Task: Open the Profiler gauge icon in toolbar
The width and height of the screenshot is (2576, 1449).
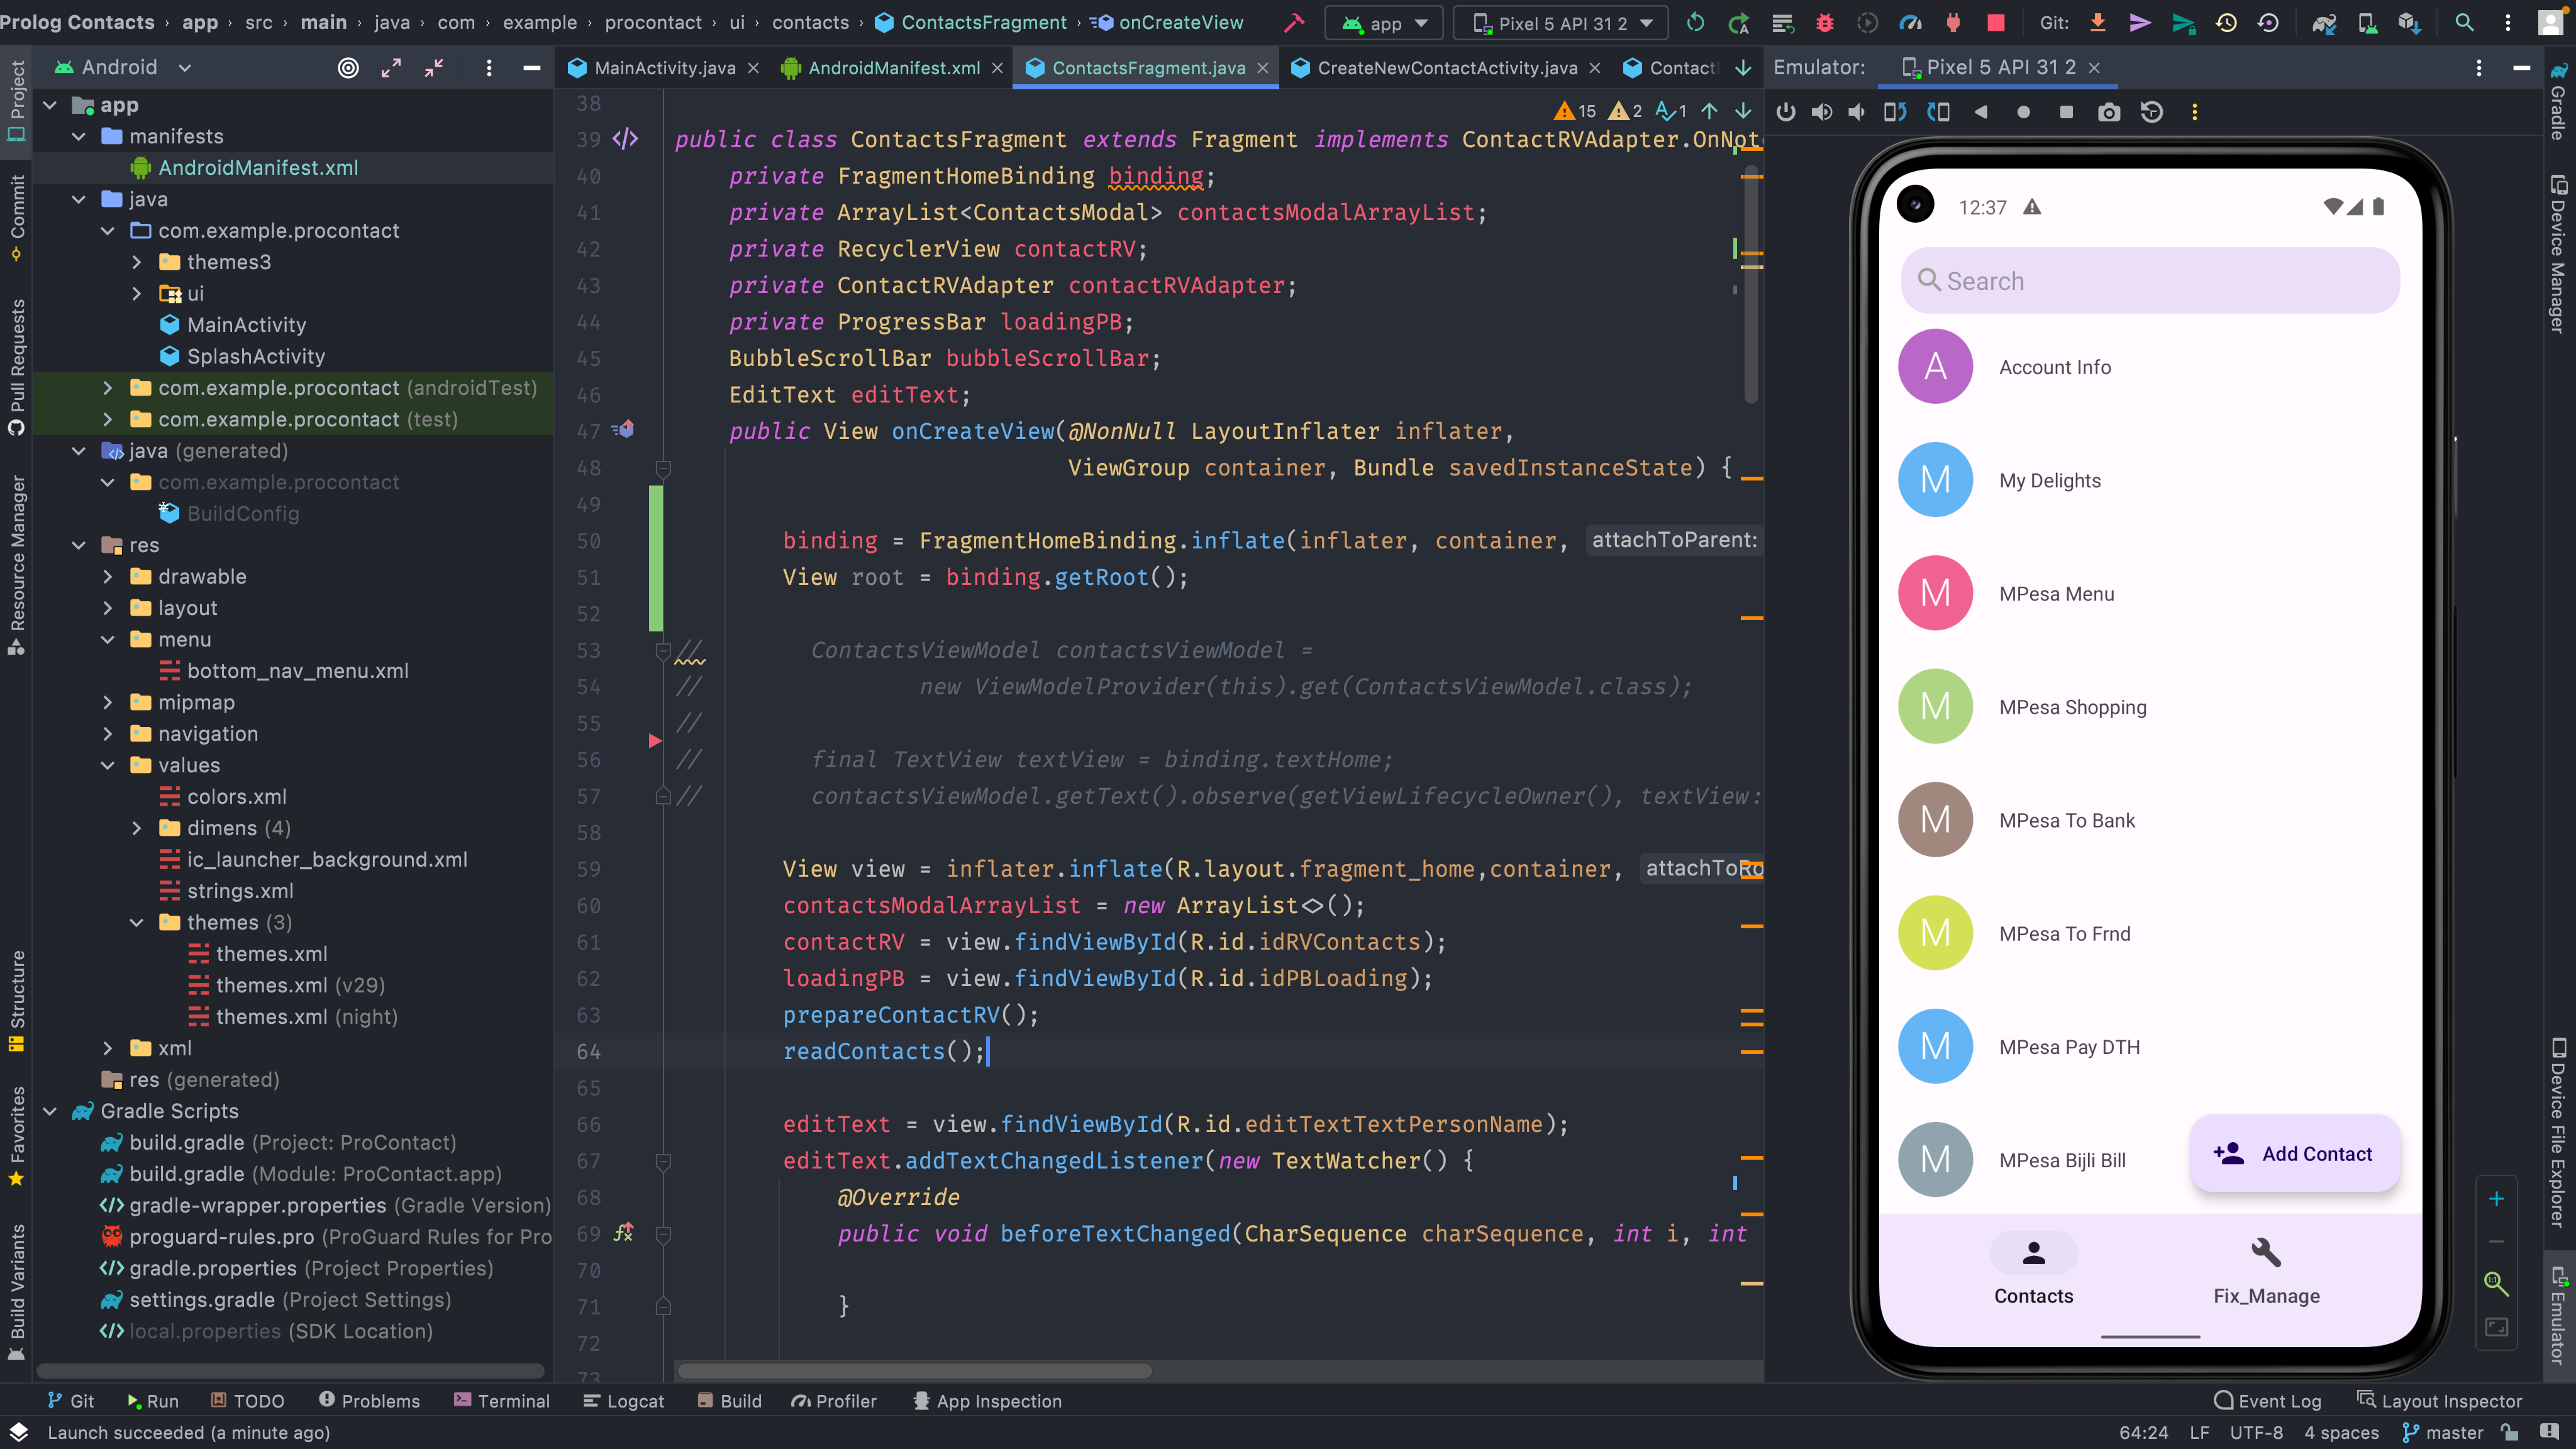Action: [x=1911, y=22]
